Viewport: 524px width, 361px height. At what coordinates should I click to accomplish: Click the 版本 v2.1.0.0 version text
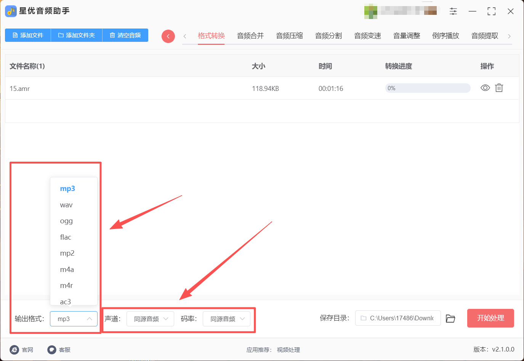click(494, 349)
